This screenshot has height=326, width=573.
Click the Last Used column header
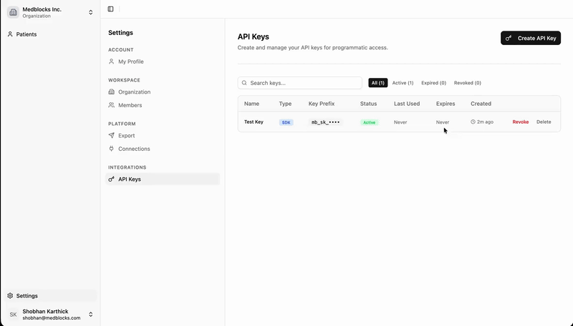click(407, 104)
